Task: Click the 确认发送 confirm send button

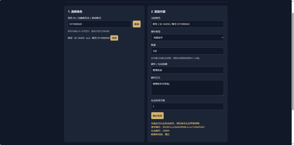Action: pyautogui.click(x=157, y=116)
